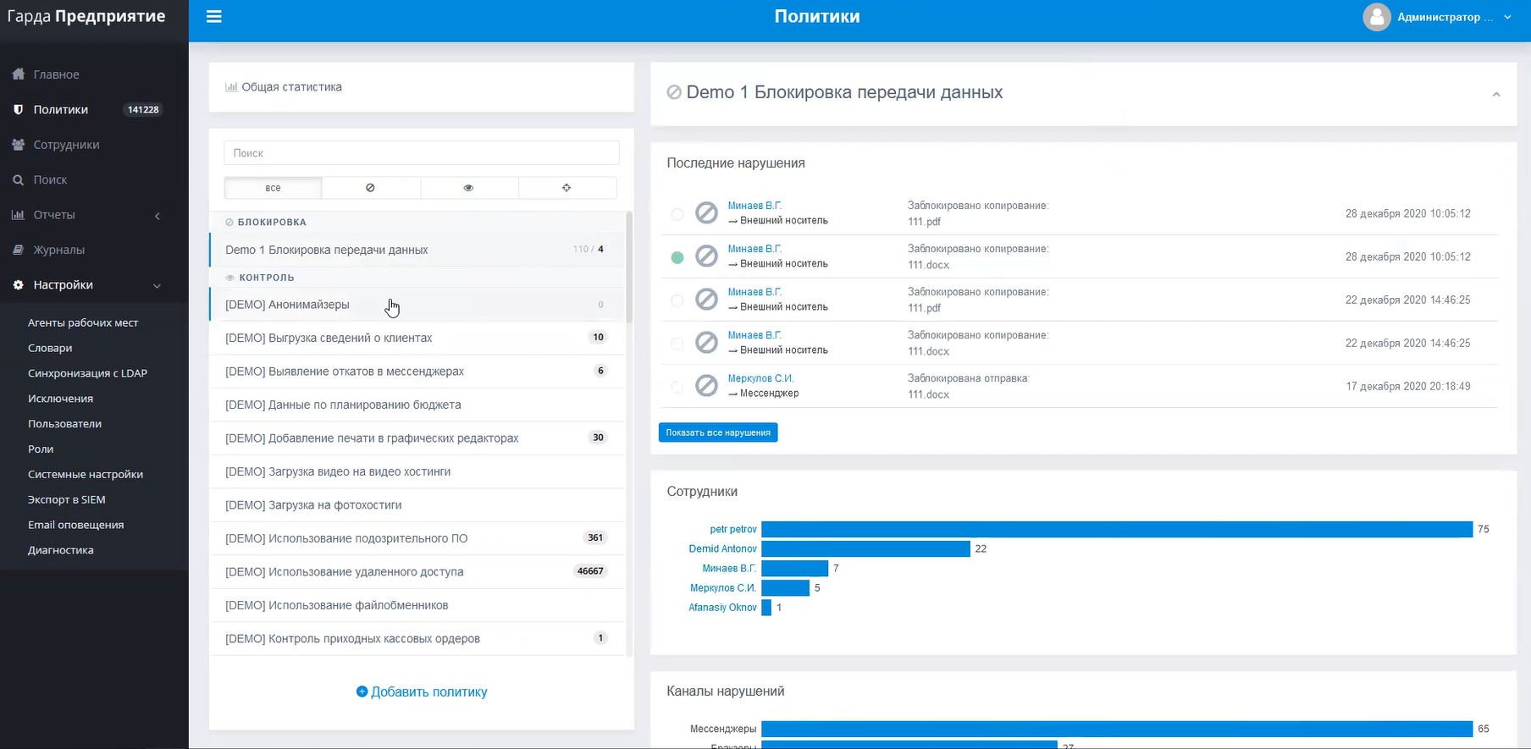The height and width of the screenshot is (749, 1531).
Task: Click the Главное home icon in sidebar
Action: click(x=18, y=74)
